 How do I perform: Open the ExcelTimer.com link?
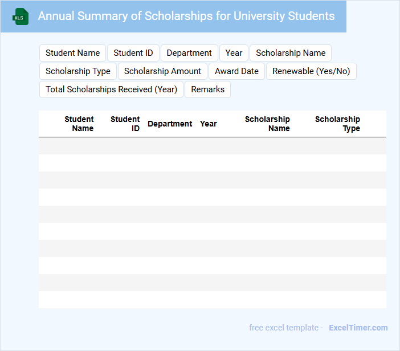tap(358, 328)
